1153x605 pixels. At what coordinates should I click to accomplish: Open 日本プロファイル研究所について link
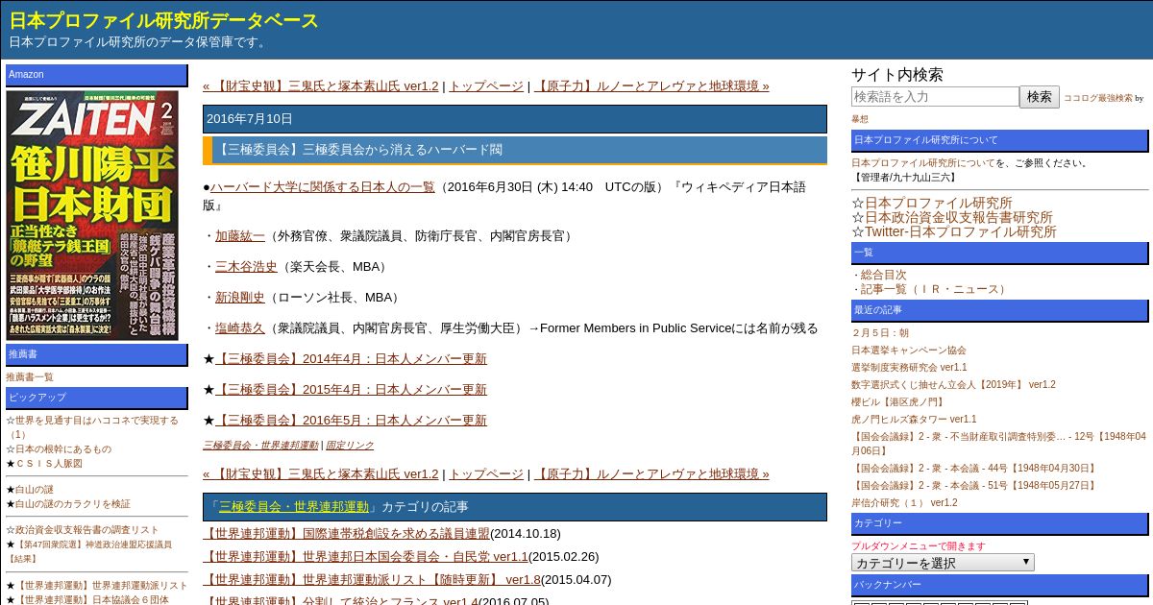coord(923,162)
